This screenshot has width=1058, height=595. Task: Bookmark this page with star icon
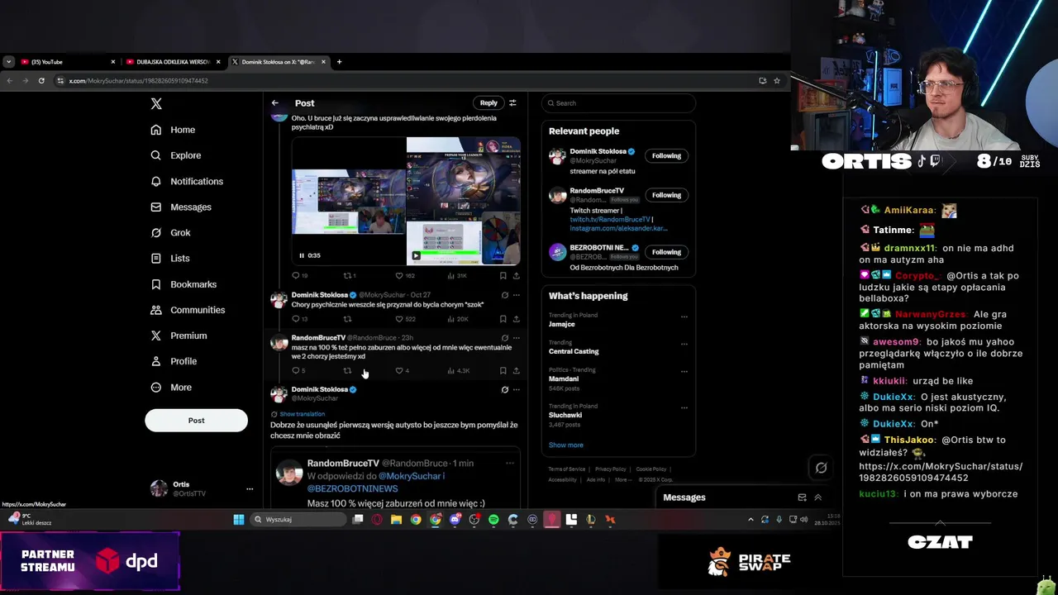click(777, 81)
